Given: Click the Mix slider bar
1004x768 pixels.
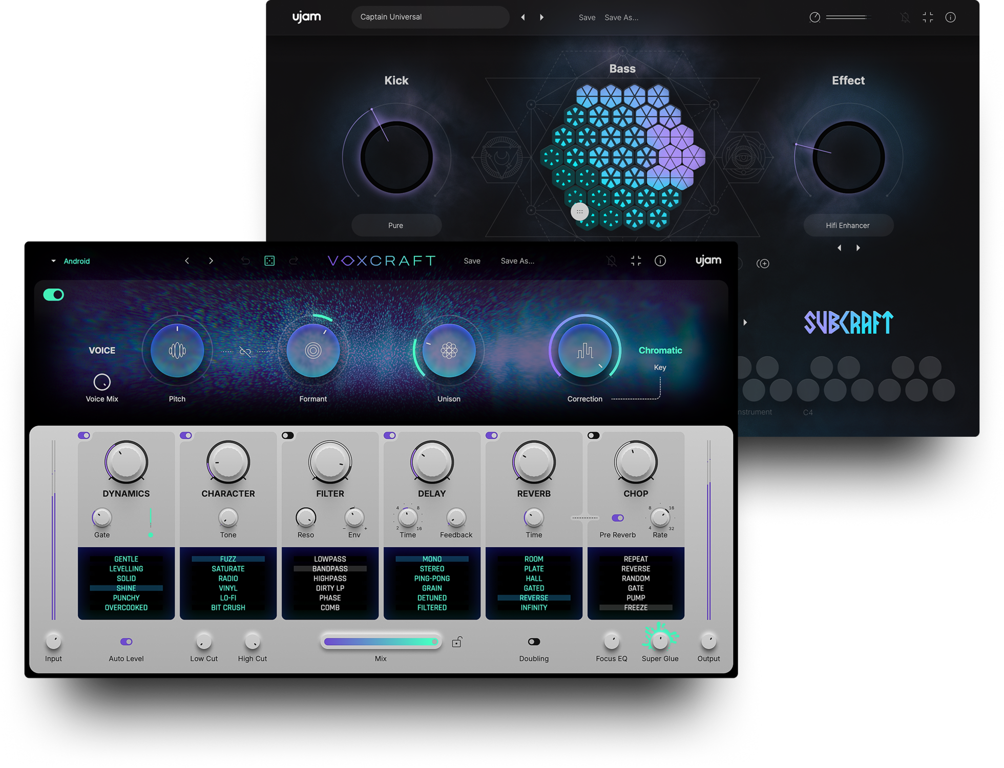Looking at the screenshot, I should (x=381, y=642).
